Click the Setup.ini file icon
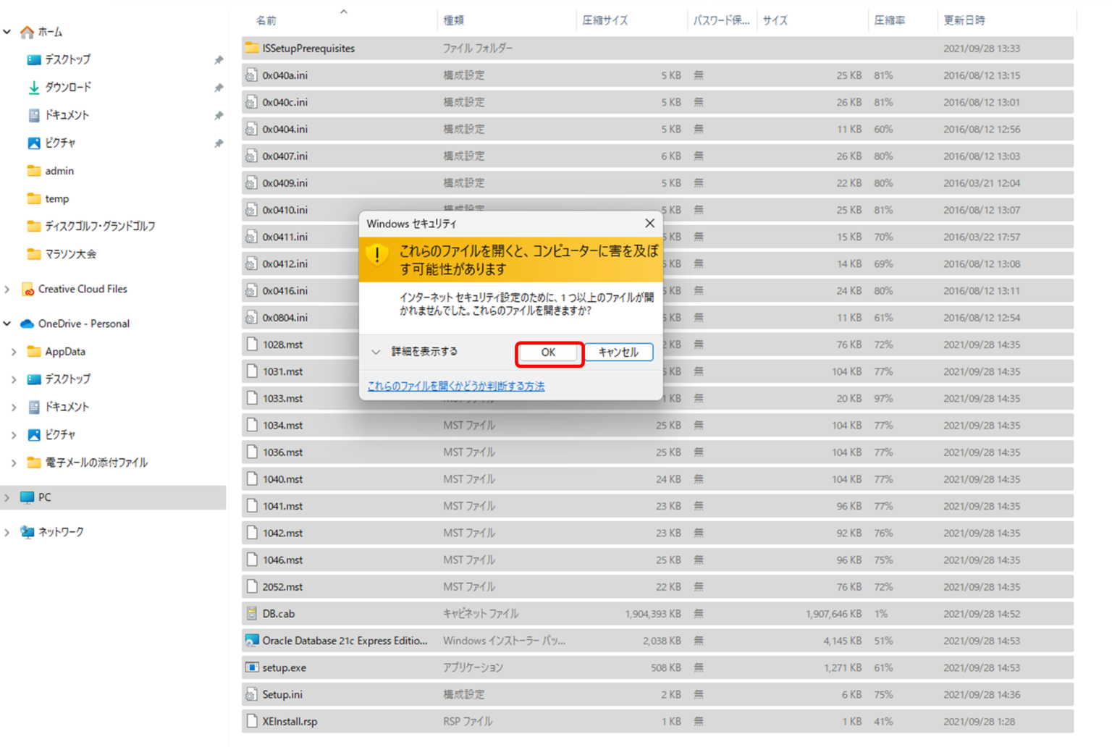 [251, 695]
